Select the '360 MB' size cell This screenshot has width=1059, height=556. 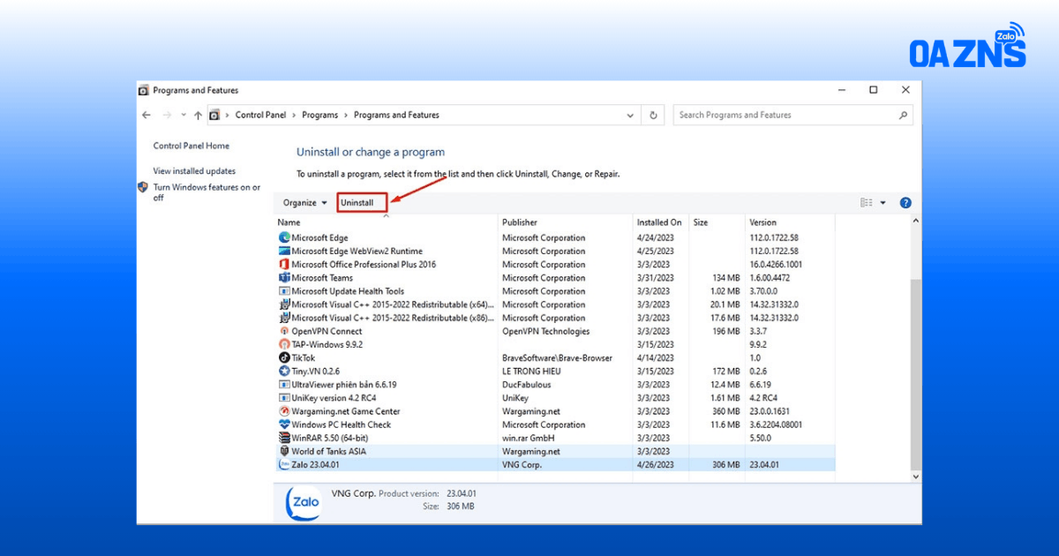click(x=725, y=411)
